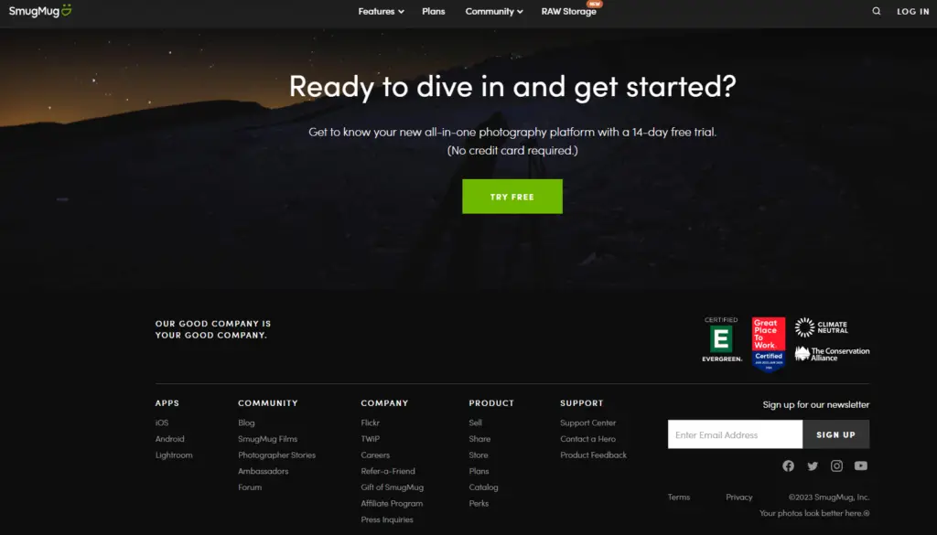Viewport: 937px width, 535px height.
Task: Click the SIGN UP newsletter button
Action: click(835, 435)
